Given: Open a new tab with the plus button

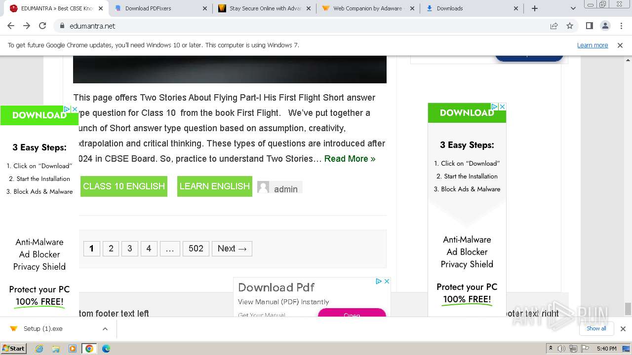Looking at the screenshot, I should tap(535, 8).
